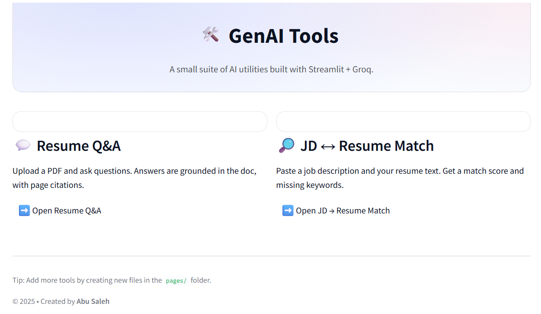Click the GenAI Tools title heading

283,36
